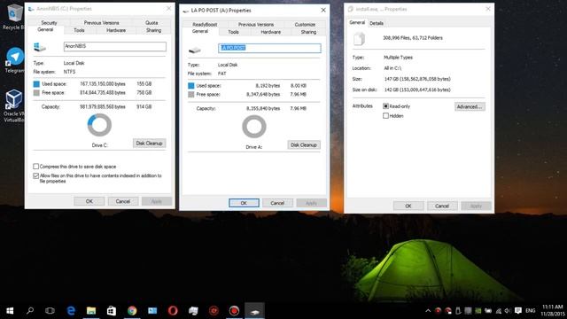Image resolution: width=567 pixels, height=319 pixels.
Task: Select General tab in AnonNBIS Properties
Action: [45, 29]
